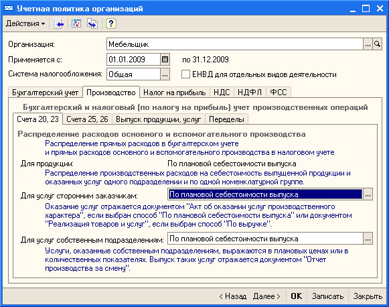Click the Для услуг собственным подразделениям field
This screenshot has width=389, height=307.
click(265, 239)
